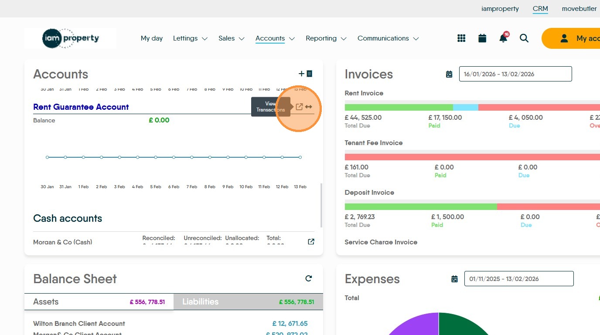Image resolution: width=600 pixels, height=335 pixels.
Task: View Rent Guarantee Account transactions icon
Action: click(x=299, y=107)
